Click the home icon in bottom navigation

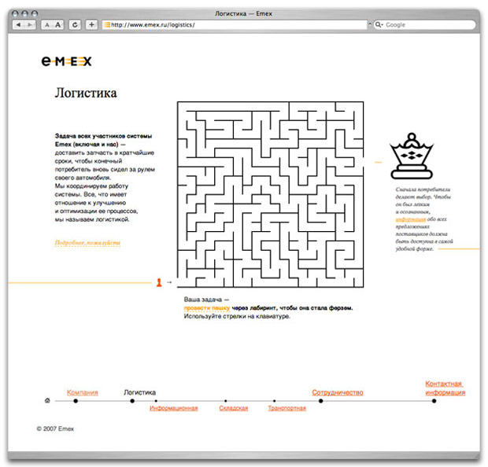pyautogui.click(x=47, y=401)
